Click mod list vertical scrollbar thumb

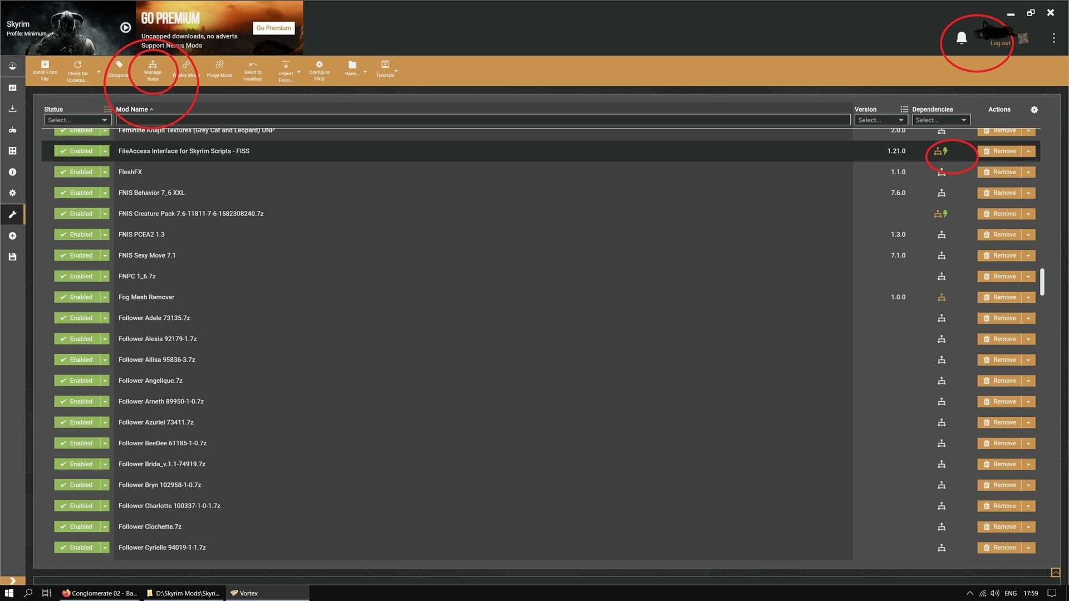pos(1042,282)
